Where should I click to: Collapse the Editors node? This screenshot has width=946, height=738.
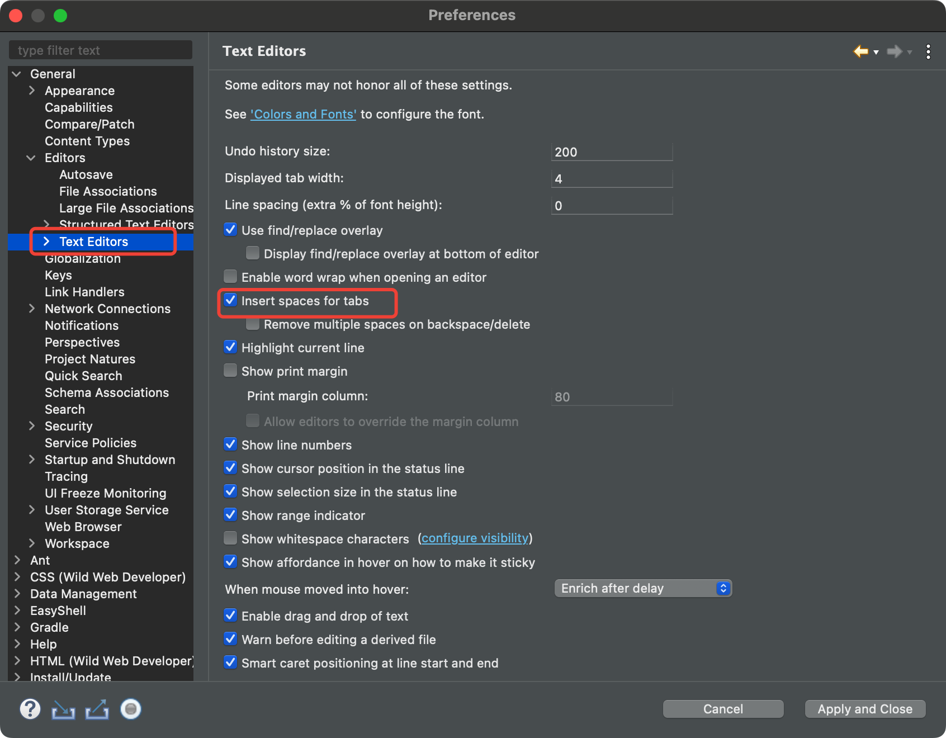click(x=31, y=158)
